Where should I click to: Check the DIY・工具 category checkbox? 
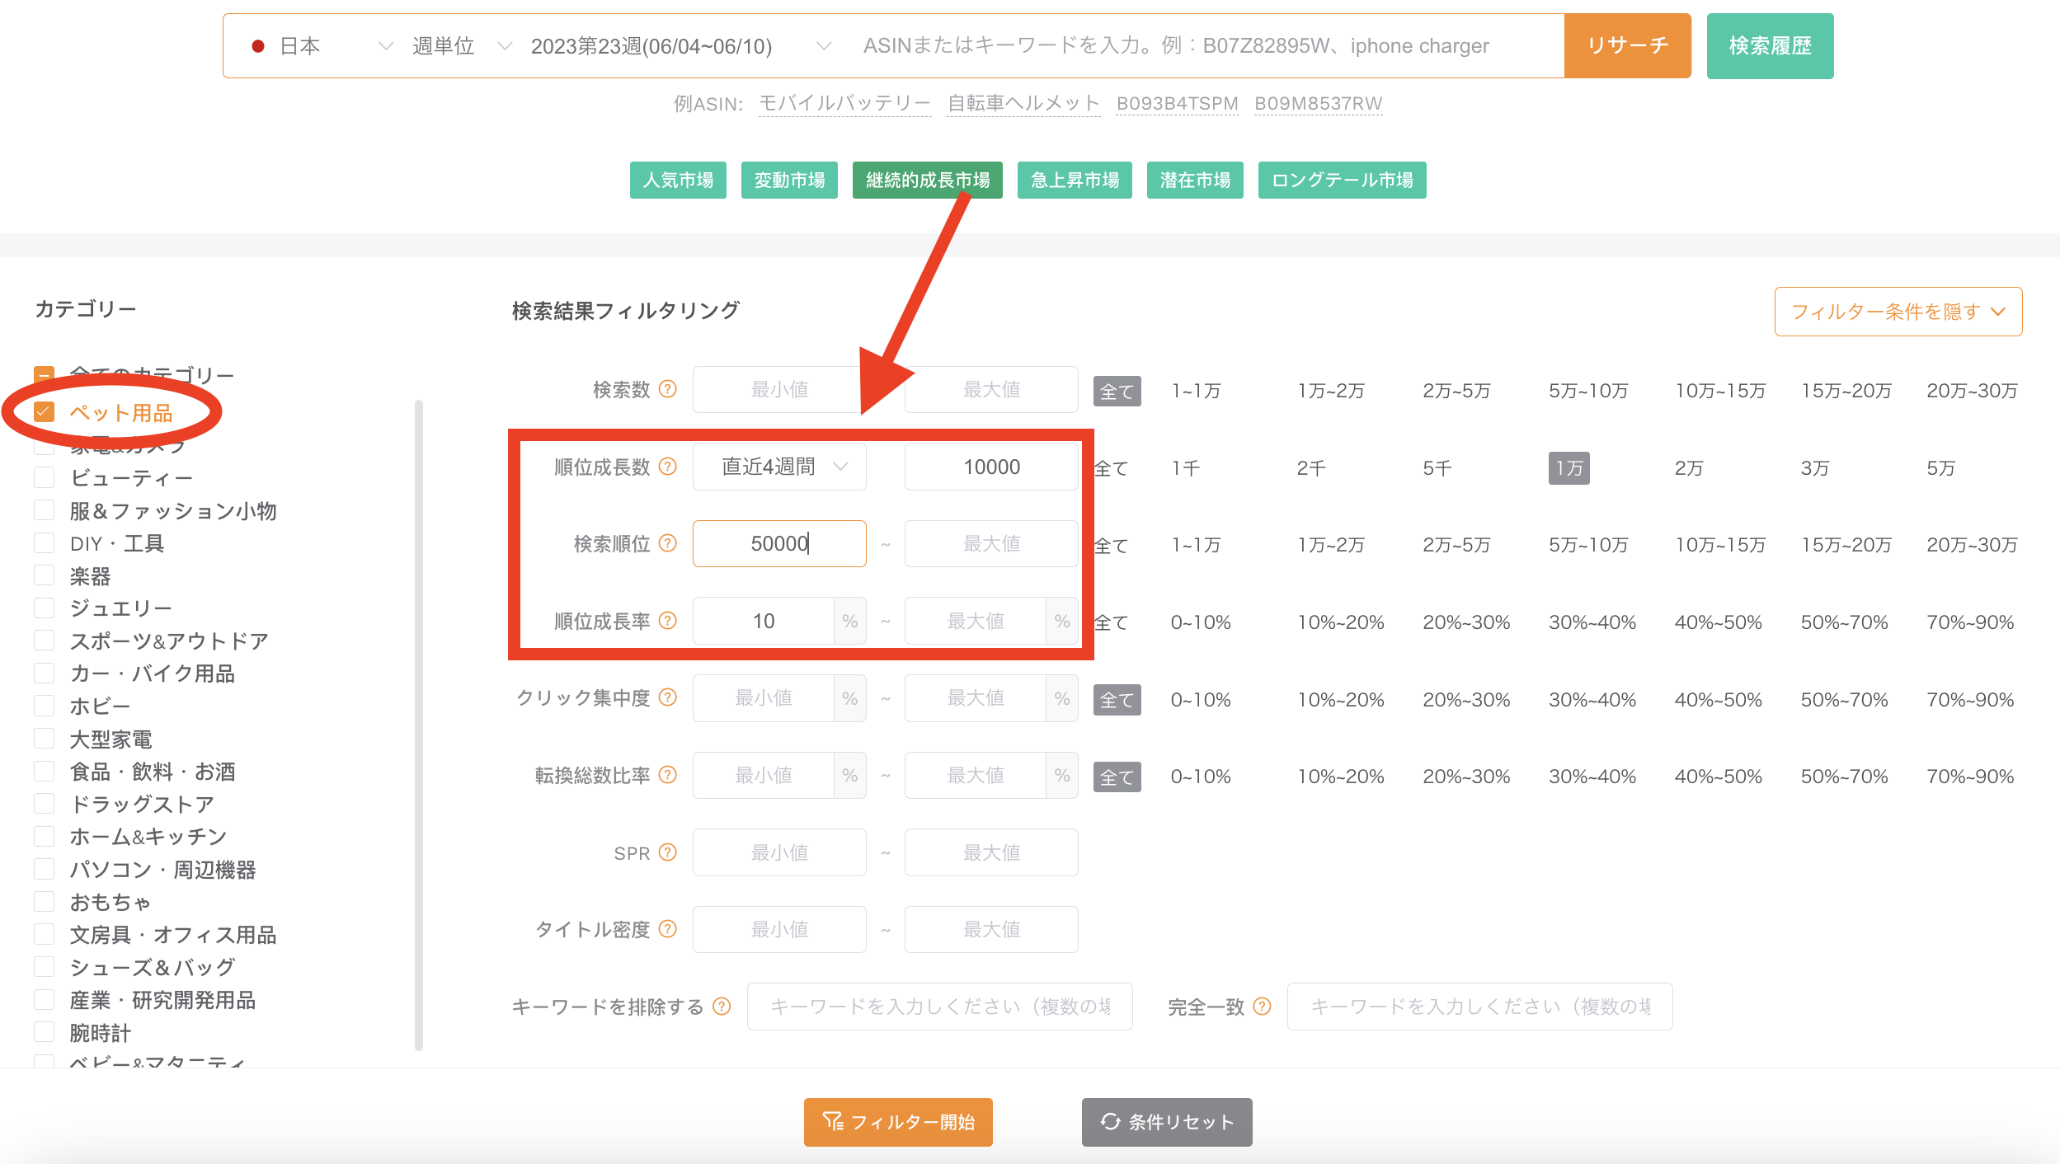click(45, 543)
